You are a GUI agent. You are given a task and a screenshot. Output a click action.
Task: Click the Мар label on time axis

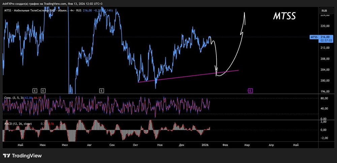click(x=247, y=145)
